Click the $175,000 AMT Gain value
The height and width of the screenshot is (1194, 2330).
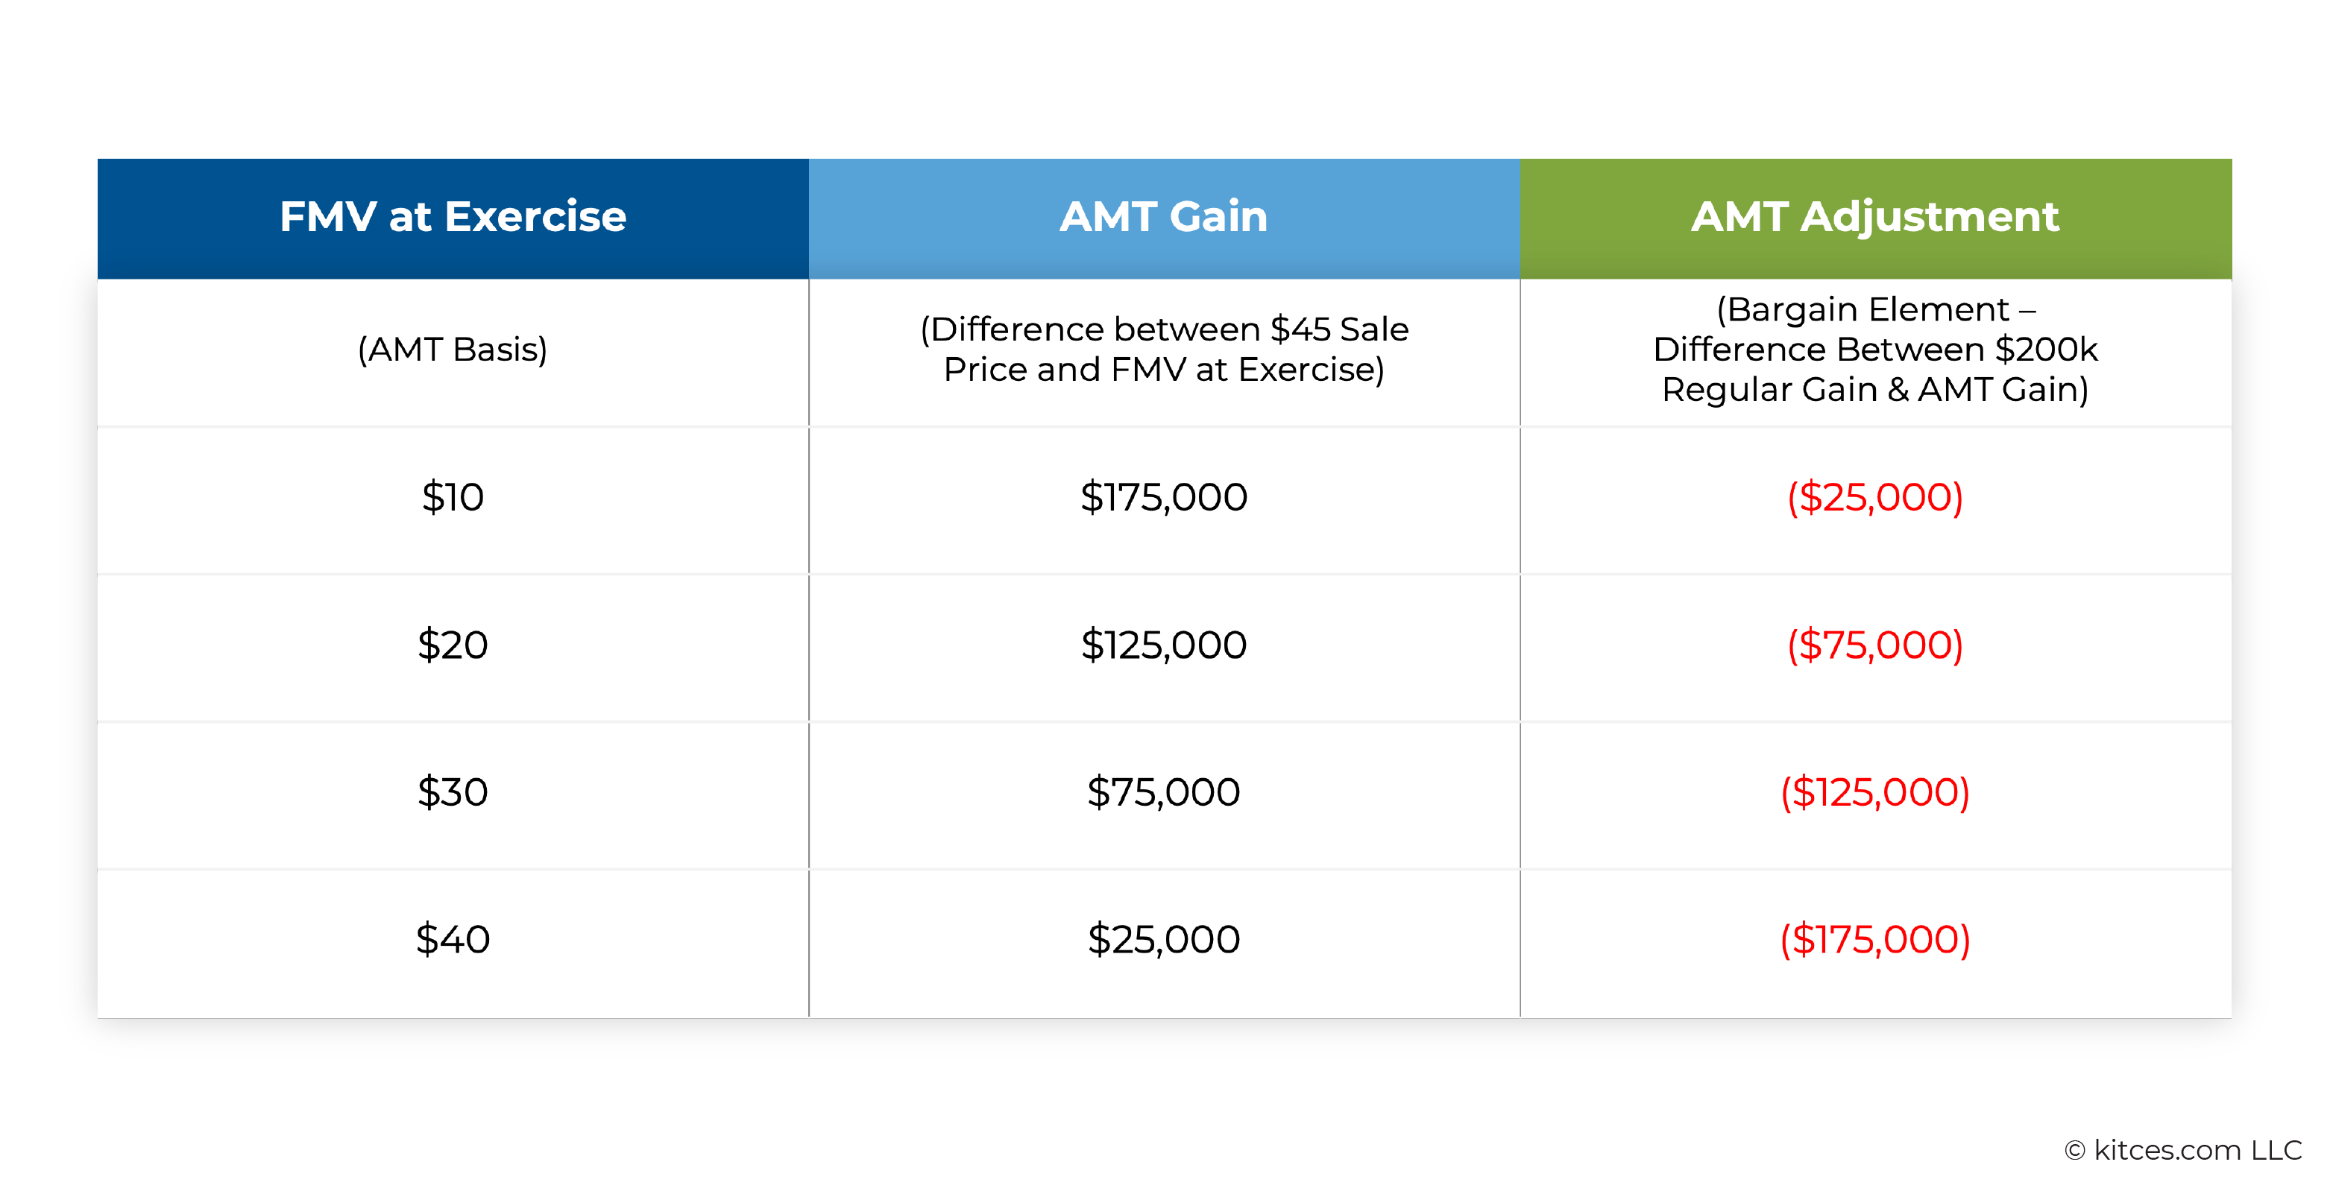[x=1163, y=497]
